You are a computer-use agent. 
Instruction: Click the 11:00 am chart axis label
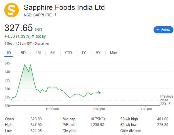point(52,109)
